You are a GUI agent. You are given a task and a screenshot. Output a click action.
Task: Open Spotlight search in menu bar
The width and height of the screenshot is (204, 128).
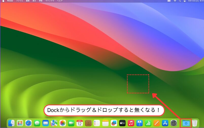click(180, 1)
